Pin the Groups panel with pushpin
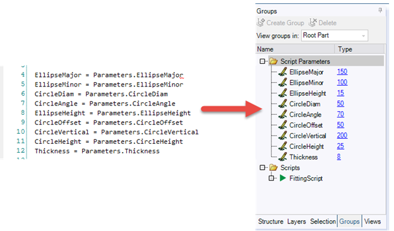The image size is (394, 231). [380, 10]
